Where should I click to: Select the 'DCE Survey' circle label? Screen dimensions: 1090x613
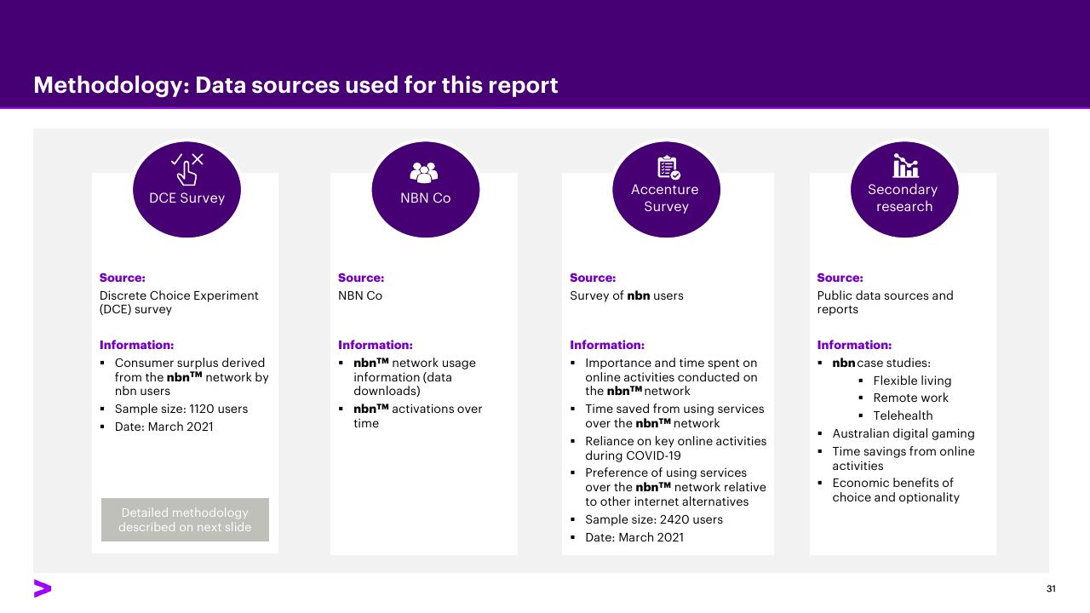click(186, 198)
